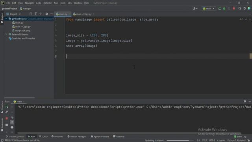
Task: Open Project panel options gear
Action: (x=46, y=14)
